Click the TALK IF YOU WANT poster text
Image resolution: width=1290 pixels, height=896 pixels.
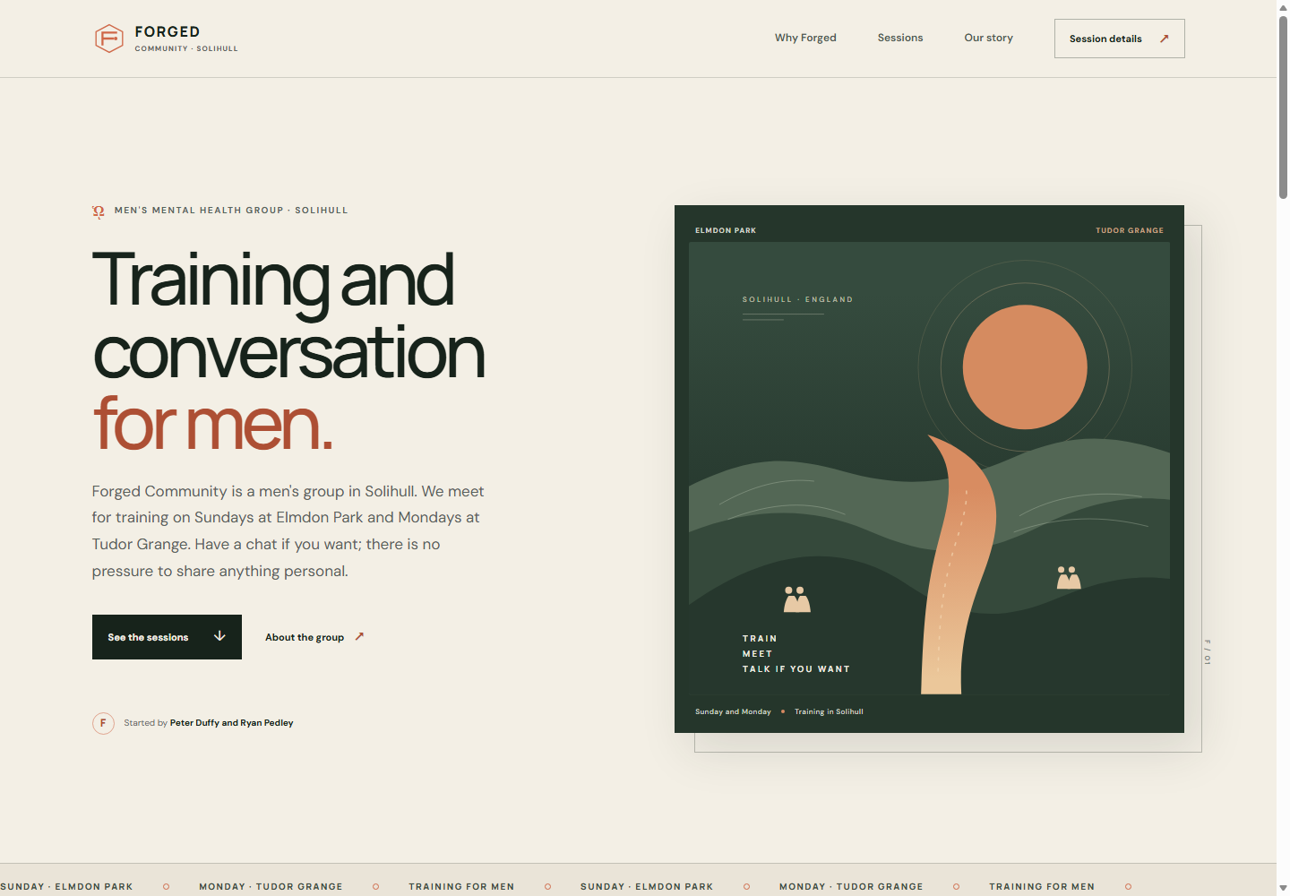[x=796, y=669]
